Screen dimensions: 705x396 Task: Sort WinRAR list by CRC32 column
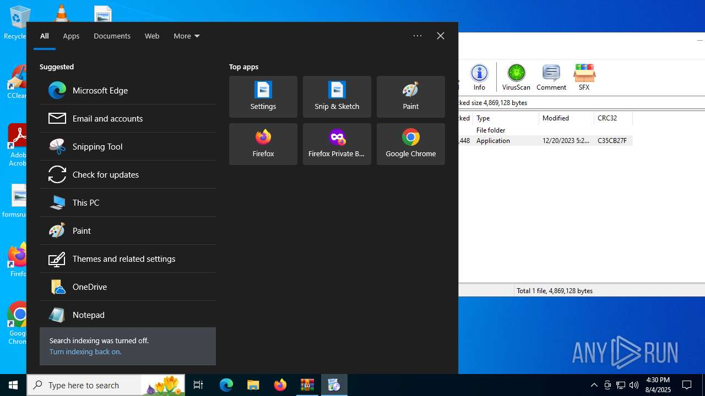tap(613, 118)
